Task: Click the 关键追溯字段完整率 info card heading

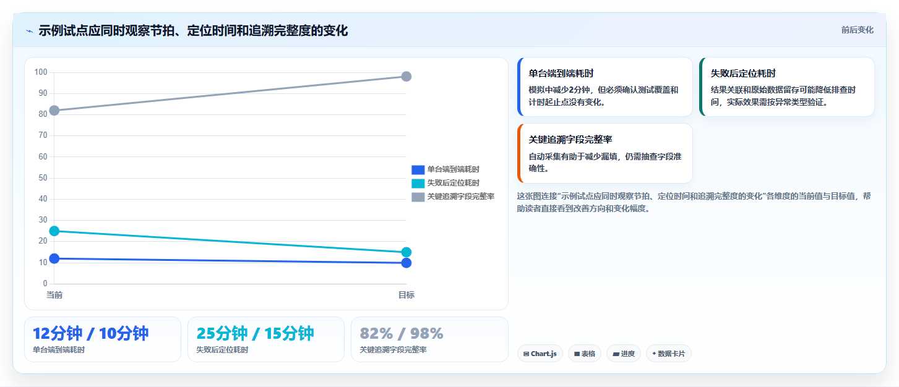Action: [570, 140]
